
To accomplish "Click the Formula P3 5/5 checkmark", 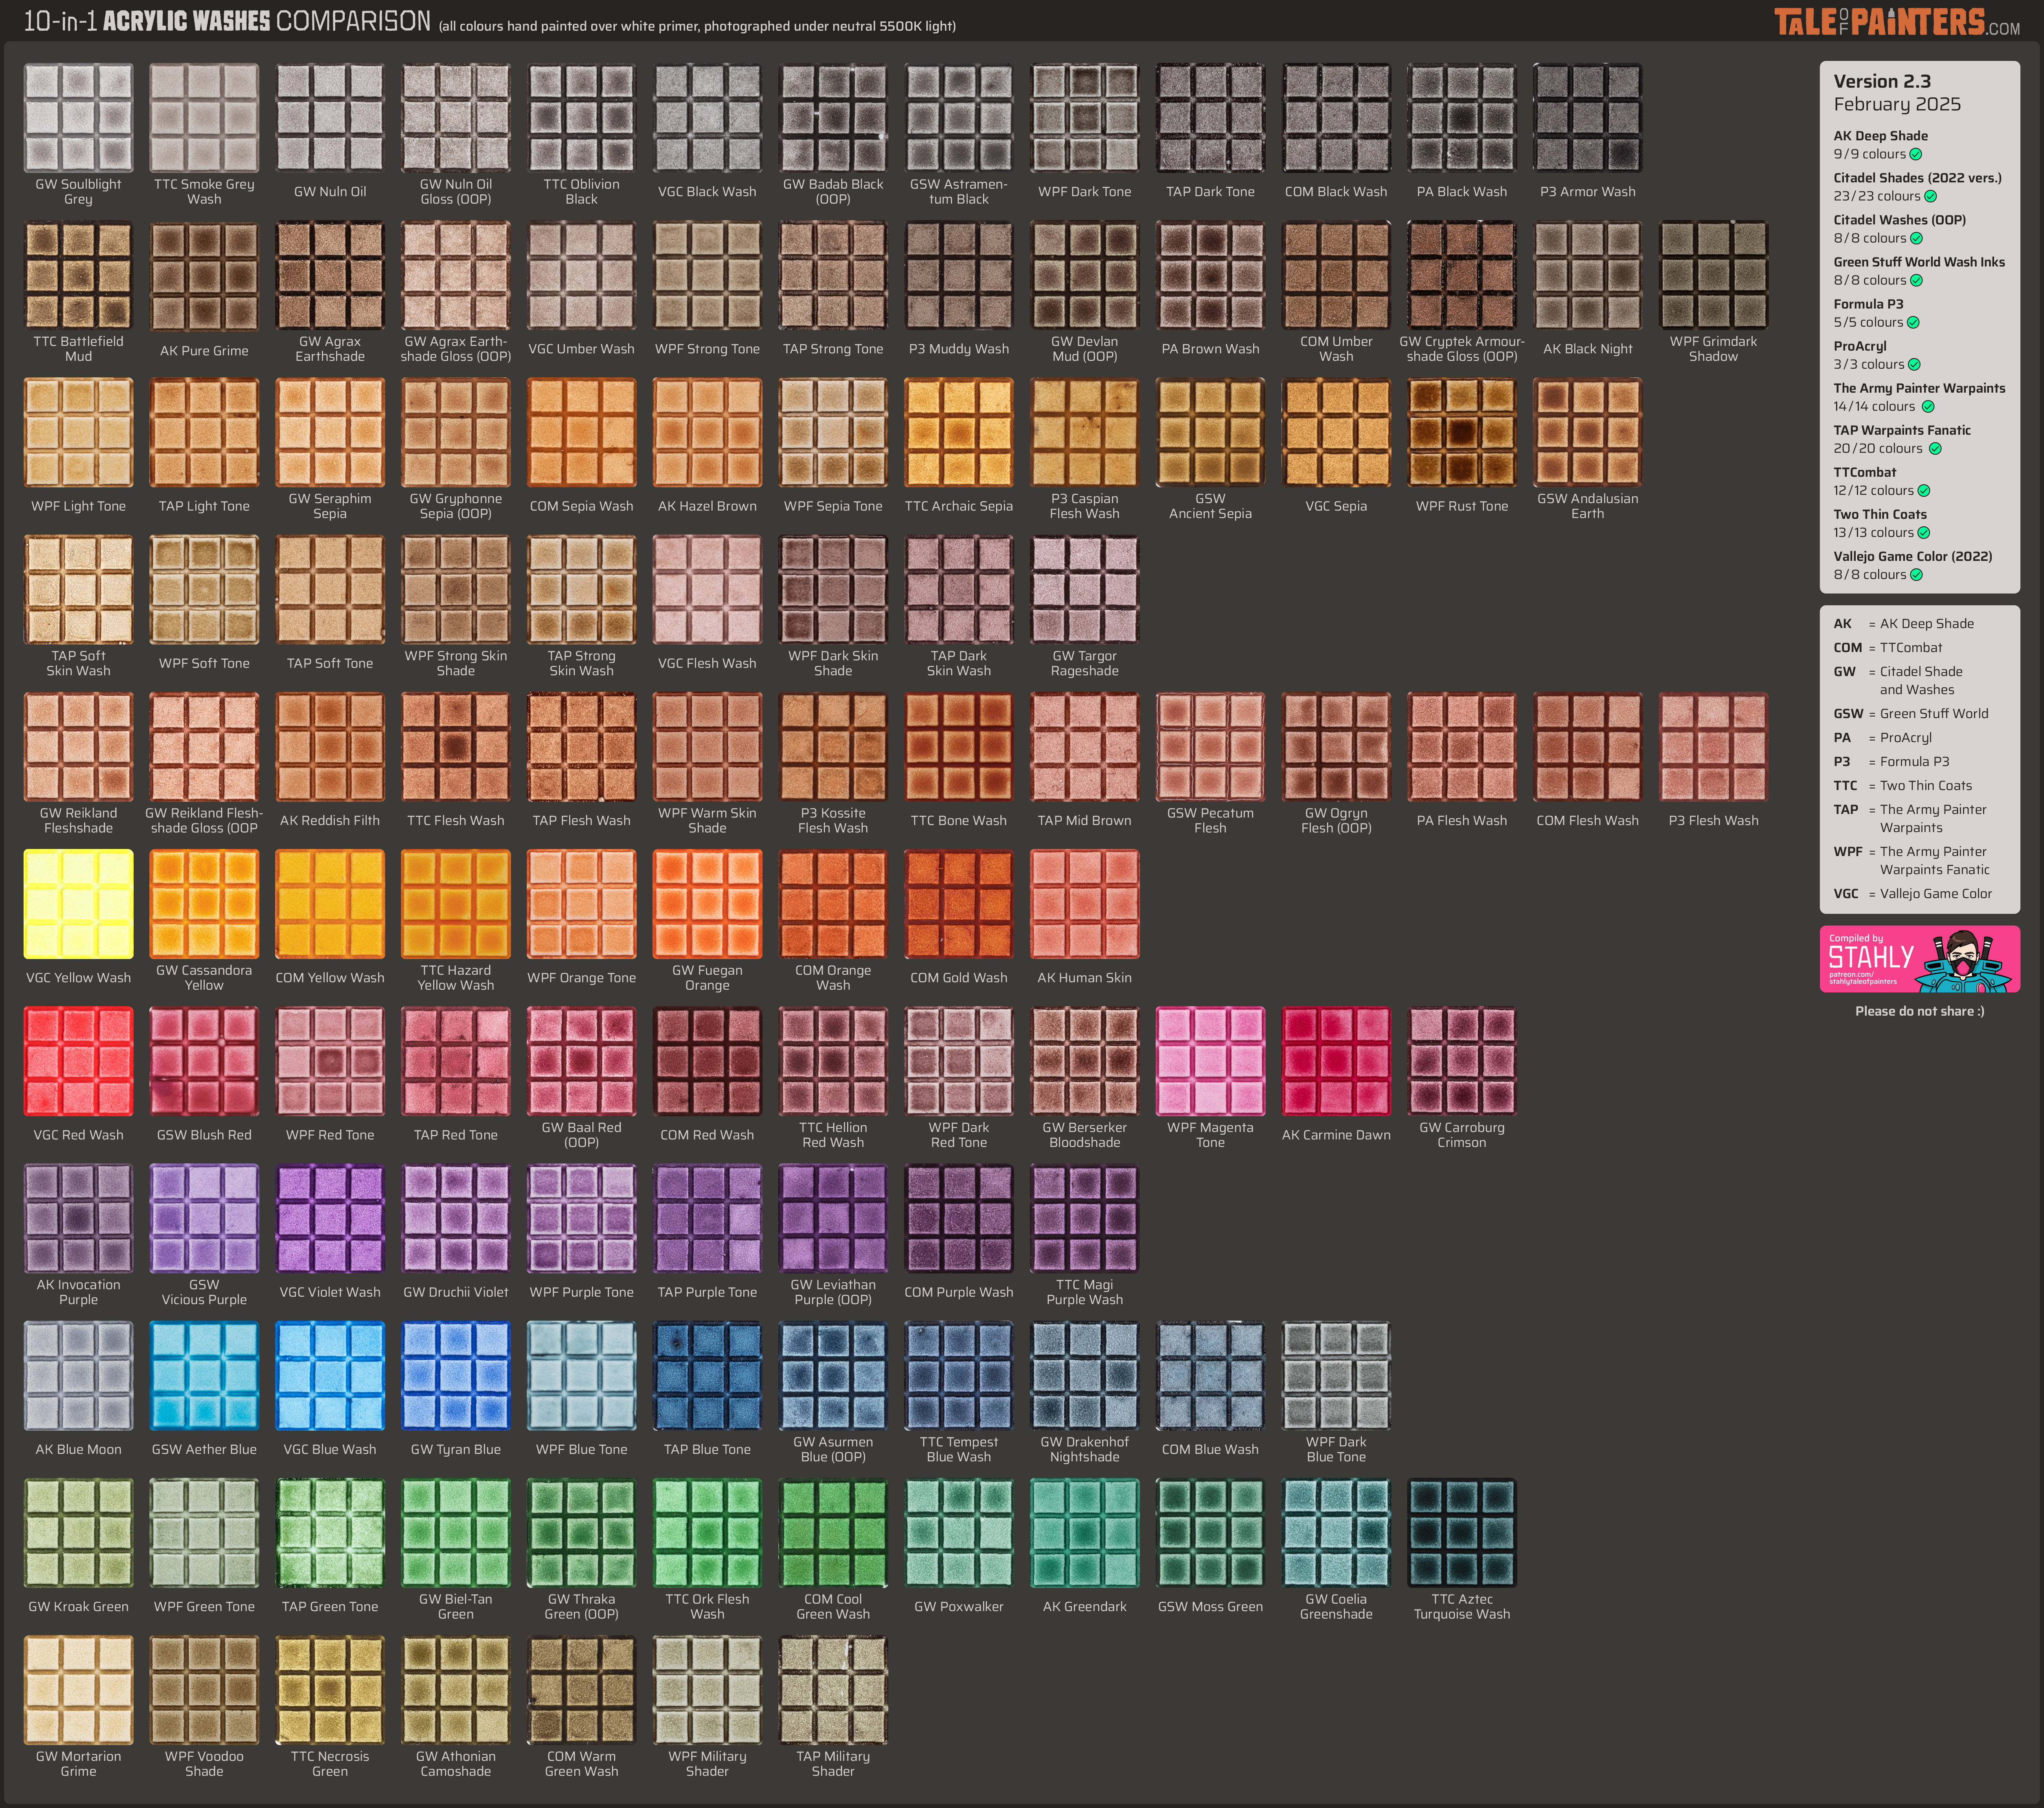I will coord(1913,322).
